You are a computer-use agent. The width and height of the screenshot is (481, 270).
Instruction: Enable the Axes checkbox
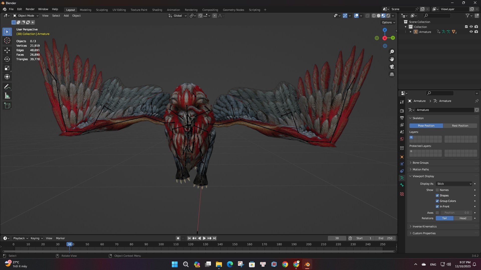[x=437, y=213]
